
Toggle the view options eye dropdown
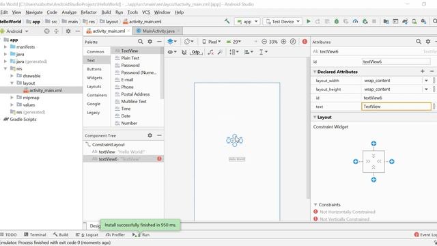[172, 52]
